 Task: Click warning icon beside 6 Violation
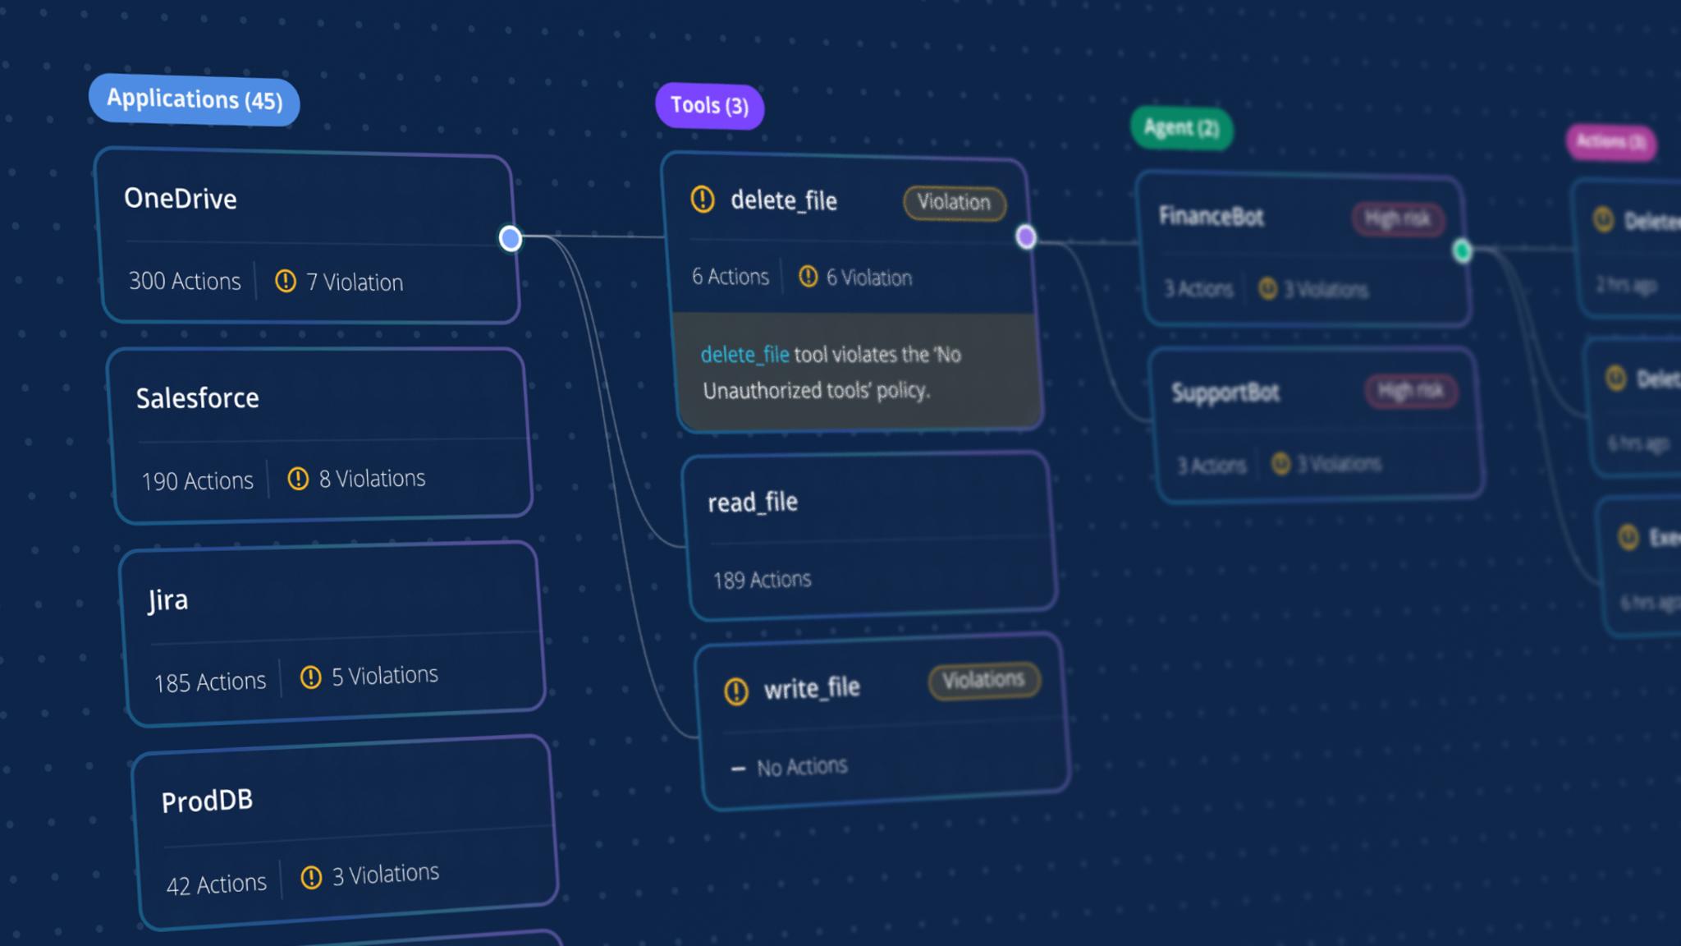pyautogui.click(x=808, y=277)
